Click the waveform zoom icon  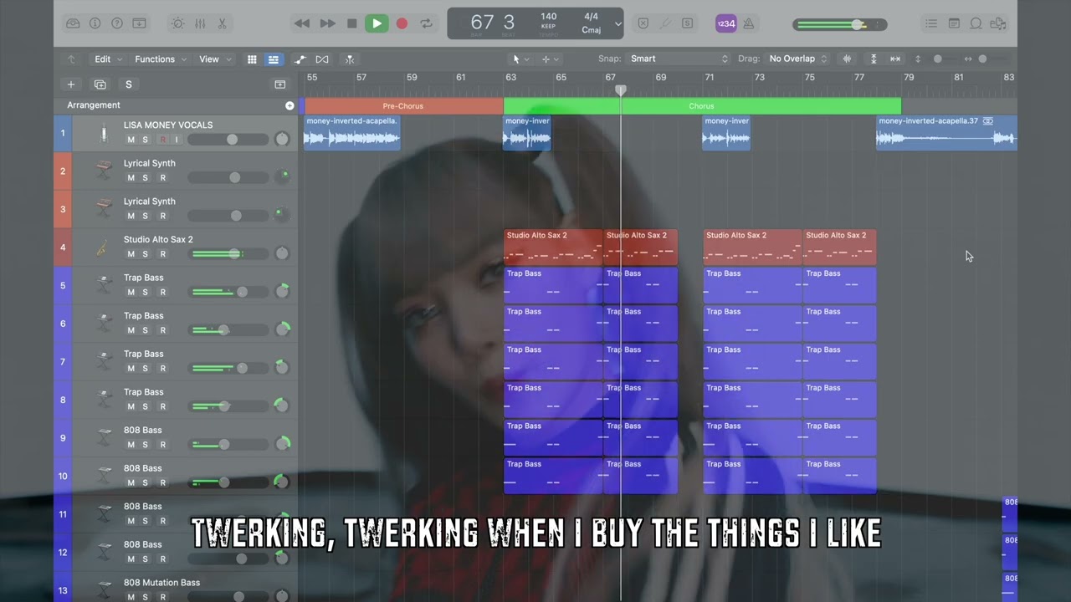coord(847,59)
